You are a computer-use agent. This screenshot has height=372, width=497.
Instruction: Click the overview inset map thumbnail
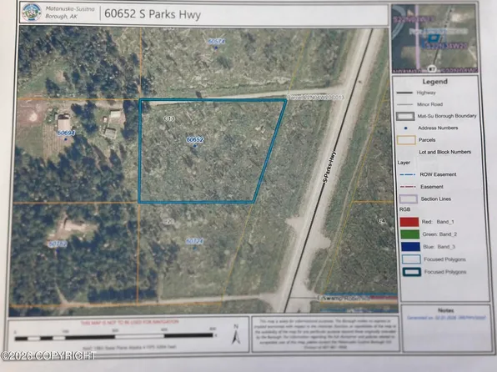(x=434, y=38)
